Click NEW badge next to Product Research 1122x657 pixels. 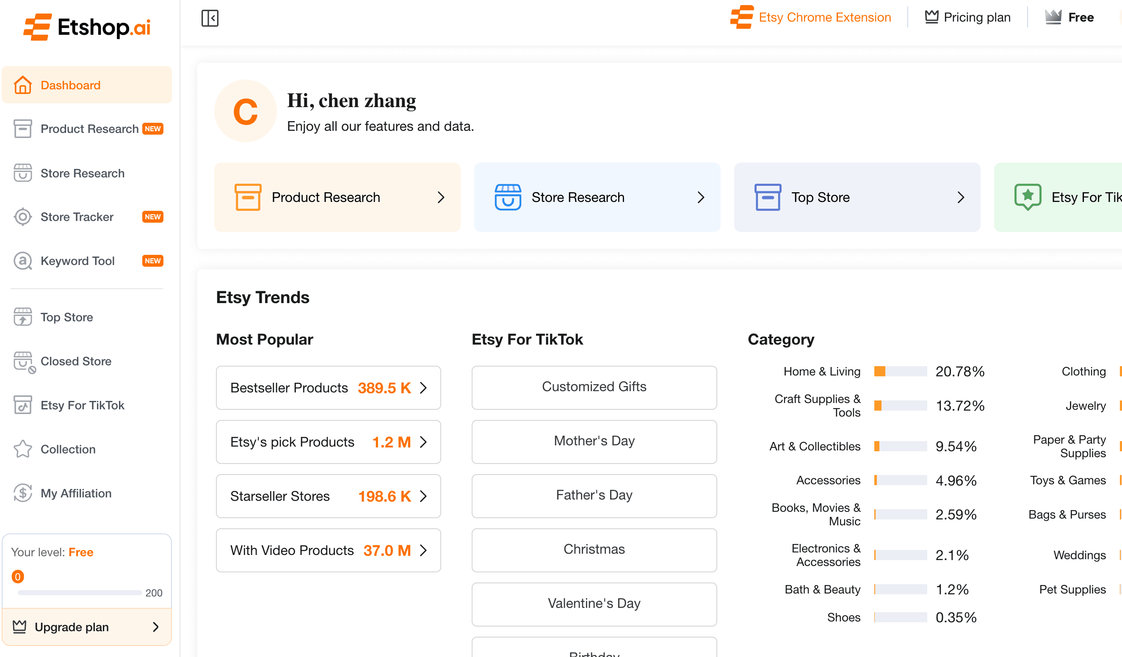(153, 129)
